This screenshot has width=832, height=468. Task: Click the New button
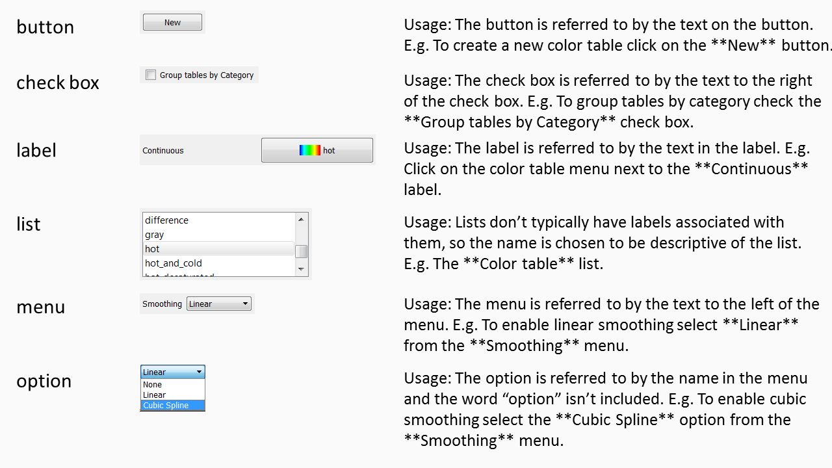pos(172,22)
